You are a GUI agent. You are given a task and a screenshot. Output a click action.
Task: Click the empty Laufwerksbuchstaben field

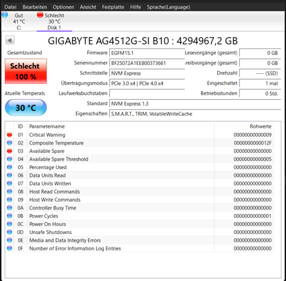pos(147,94)
